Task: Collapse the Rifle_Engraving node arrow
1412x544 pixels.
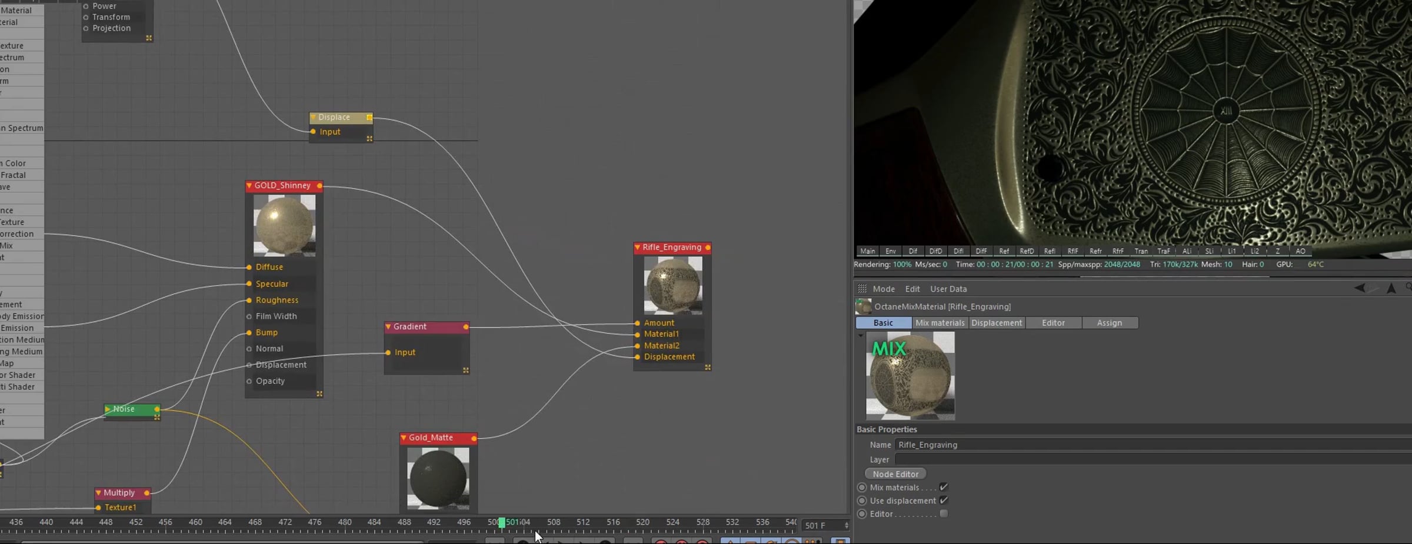Action: [x=637, y=248]
